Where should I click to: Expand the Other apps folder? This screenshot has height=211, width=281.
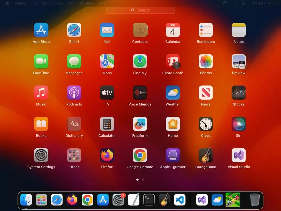point(74,155)
